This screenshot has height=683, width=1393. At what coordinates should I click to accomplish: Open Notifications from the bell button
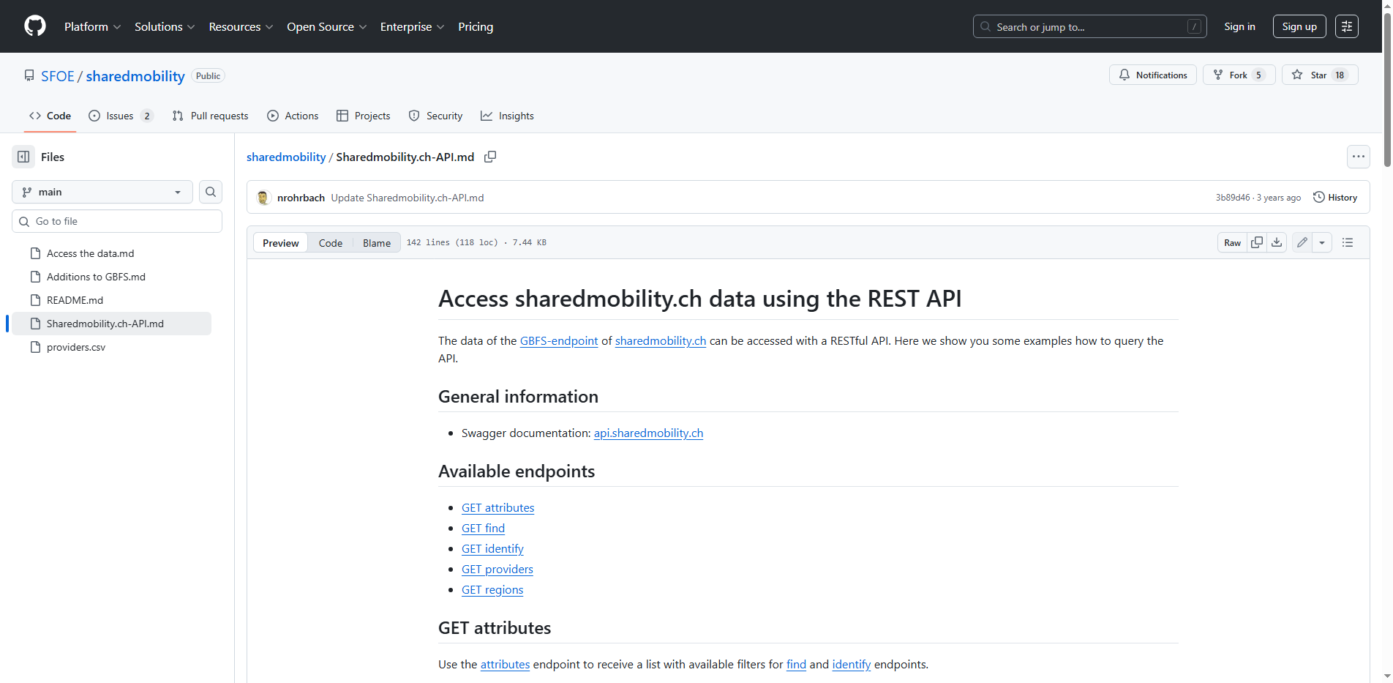(1152, 75)
